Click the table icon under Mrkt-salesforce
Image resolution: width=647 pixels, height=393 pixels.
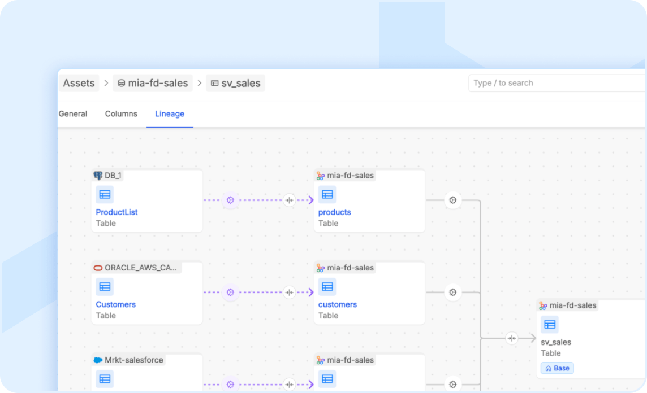pyautogui.click(x=105, y=379)
